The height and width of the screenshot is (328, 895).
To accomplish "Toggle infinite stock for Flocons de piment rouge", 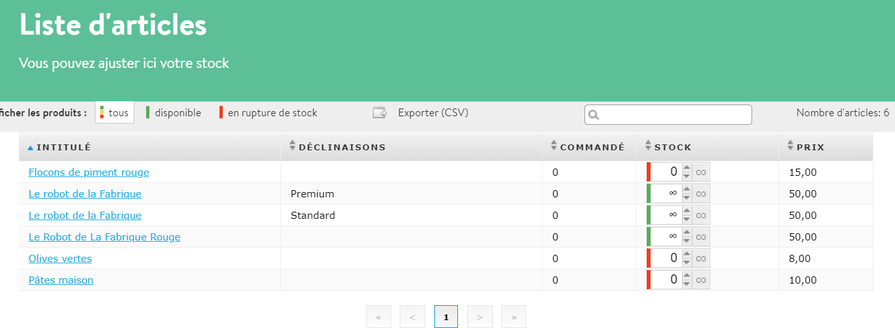I will [701, 172].
